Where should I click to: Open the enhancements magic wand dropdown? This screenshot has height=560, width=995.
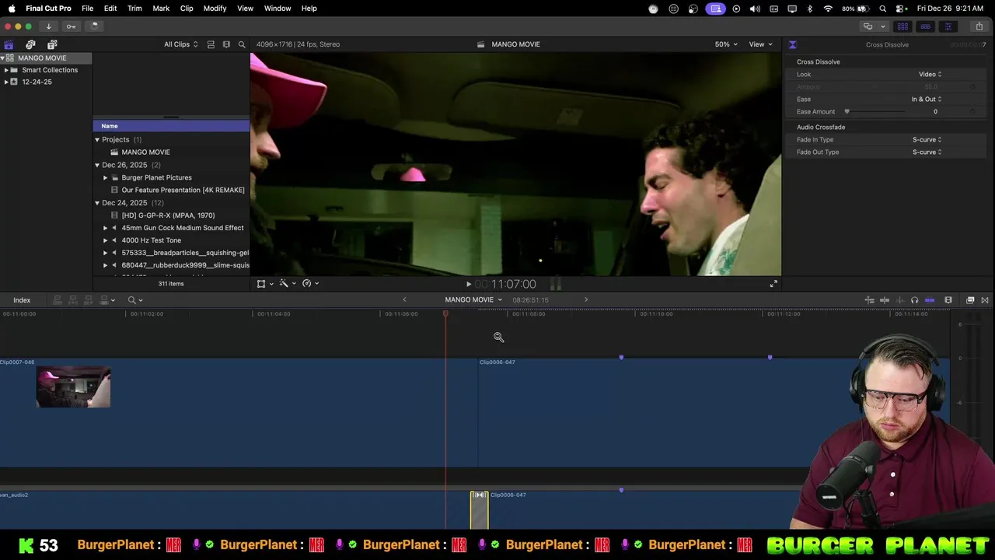click(288, 284)
